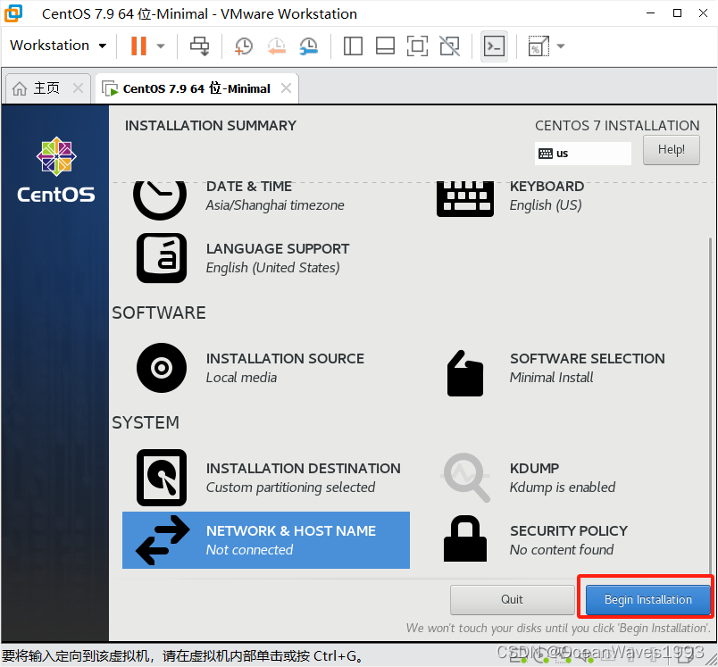Open KDUMP is enabled label
Image resolution: width=718 pixels, height=667 pixels.
pyautogui.click(x=563, y=478)
